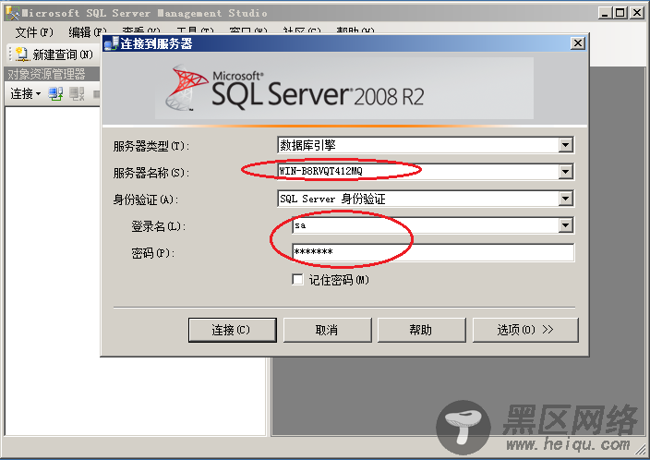The image size is (650, 460).
Task: Click the new query page icon
Action: [21, 54]
